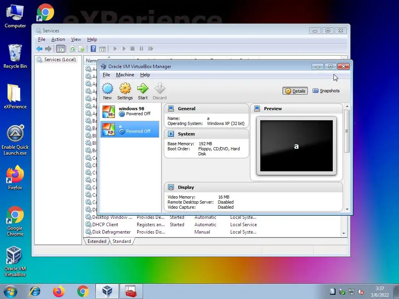Screen dimensions: 399x299
Task: Select Services (Local) tree node
Action: tap(56, 60)
